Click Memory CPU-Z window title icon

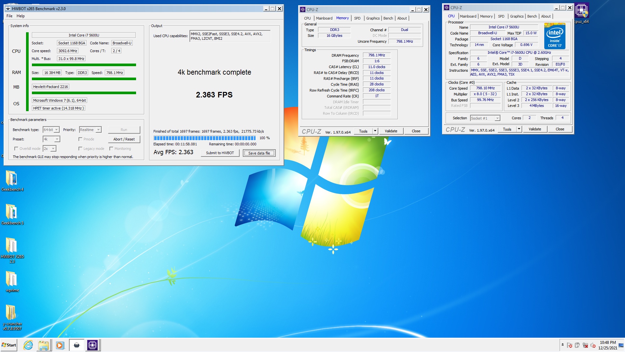303,9
